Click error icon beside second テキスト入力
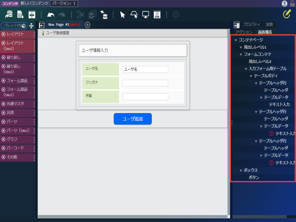 271,134
